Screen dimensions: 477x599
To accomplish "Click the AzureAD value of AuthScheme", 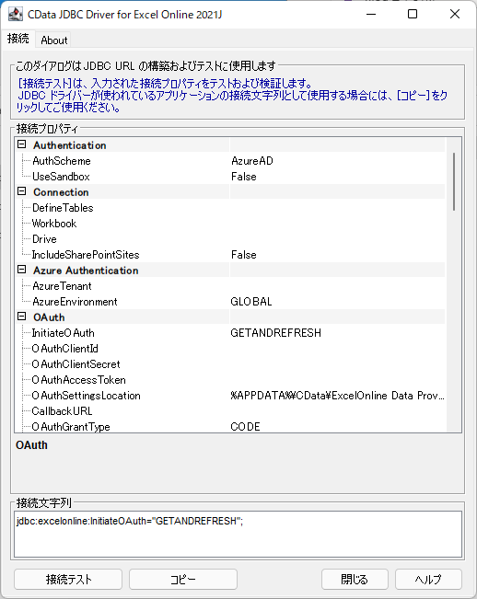I will (x=252, y=161).
